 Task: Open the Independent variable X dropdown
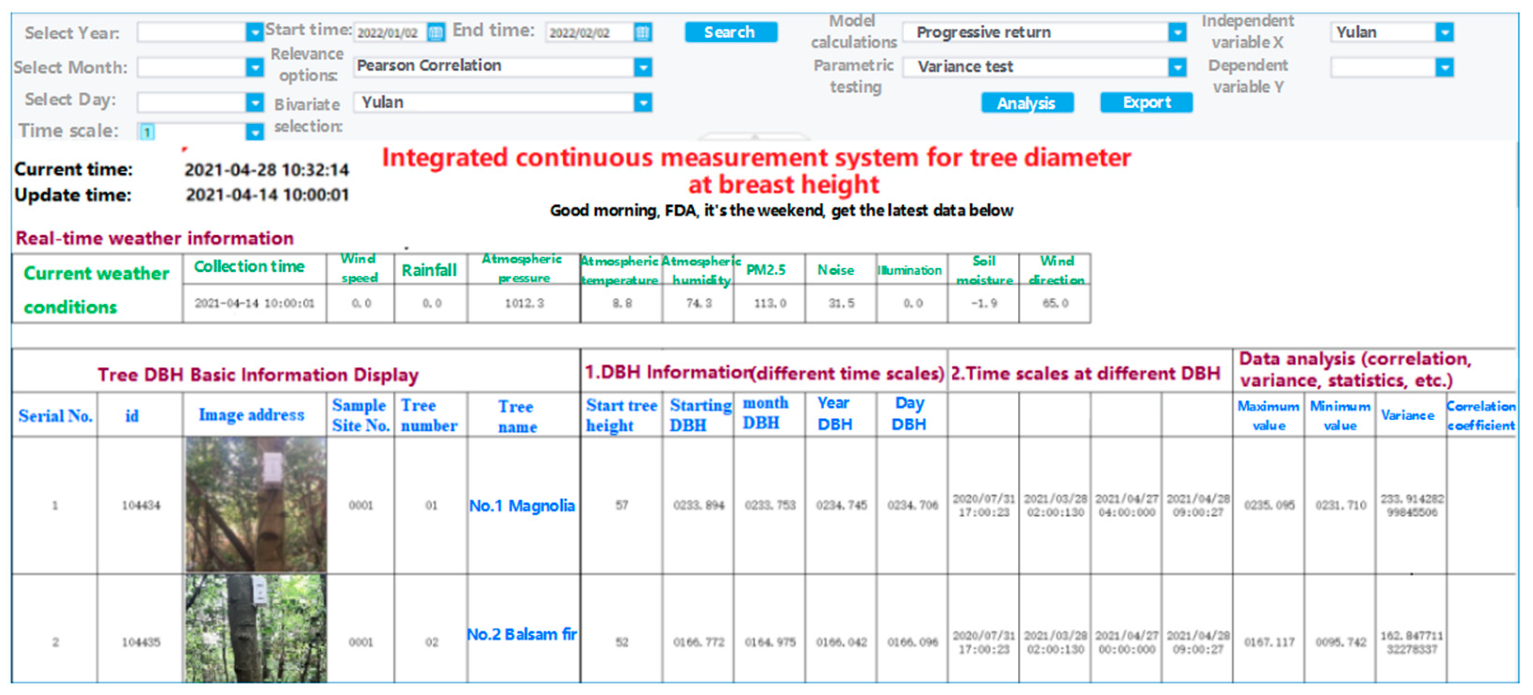point(1444,32)
